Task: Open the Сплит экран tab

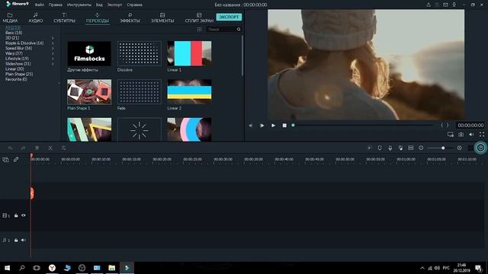Action: click(199, 18)
